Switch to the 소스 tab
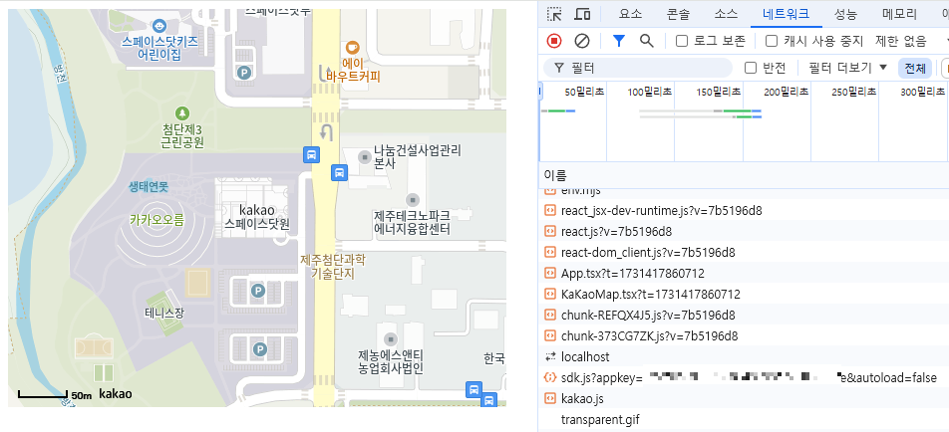 pos(726,14)
